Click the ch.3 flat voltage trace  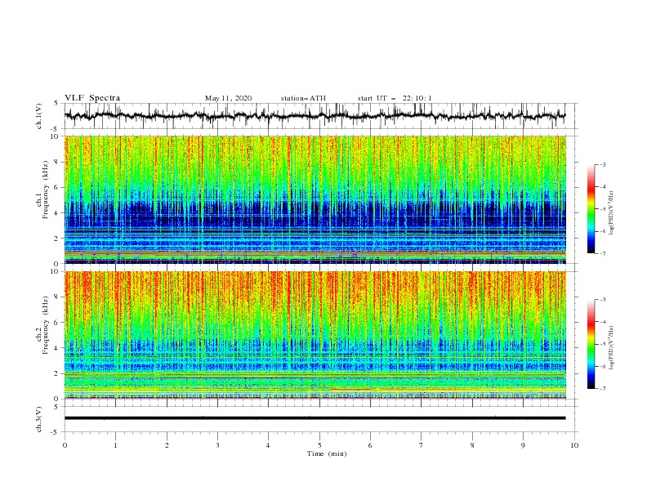click(x=315, y=418)
